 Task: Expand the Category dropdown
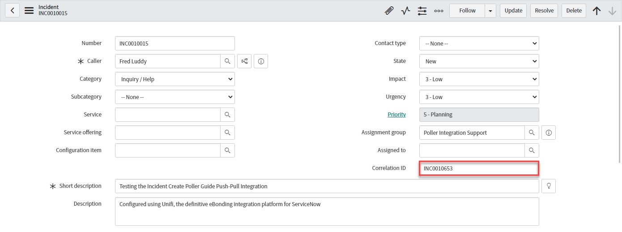tap(175, 79)
